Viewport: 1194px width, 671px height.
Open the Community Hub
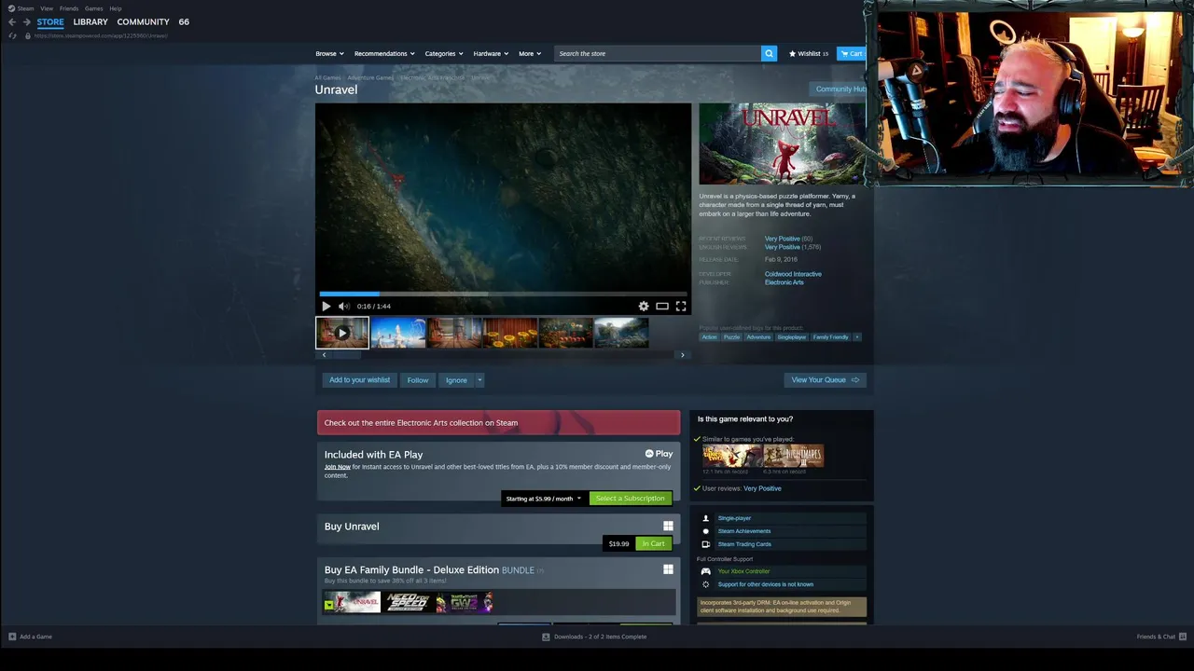coord(840,89)
